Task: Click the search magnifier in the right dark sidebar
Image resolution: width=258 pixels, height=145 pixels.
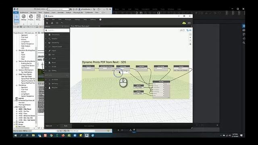Action: click(x=244, y=43)
